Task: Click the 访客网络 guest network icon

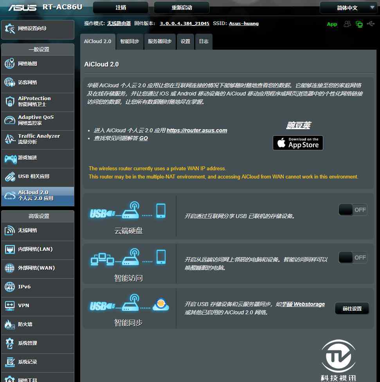Action: coord(10,82)
